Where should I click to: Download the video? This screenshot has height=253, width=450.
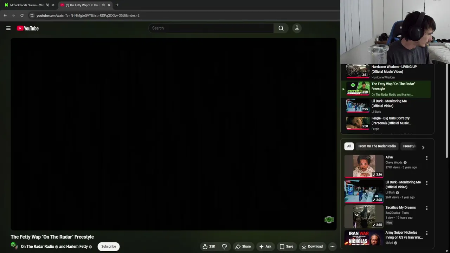click(x=312, y=246)
